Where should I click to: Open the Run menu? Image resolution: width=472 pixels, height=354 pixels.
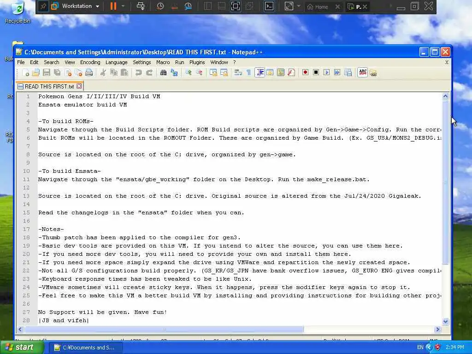click(179, 62)
